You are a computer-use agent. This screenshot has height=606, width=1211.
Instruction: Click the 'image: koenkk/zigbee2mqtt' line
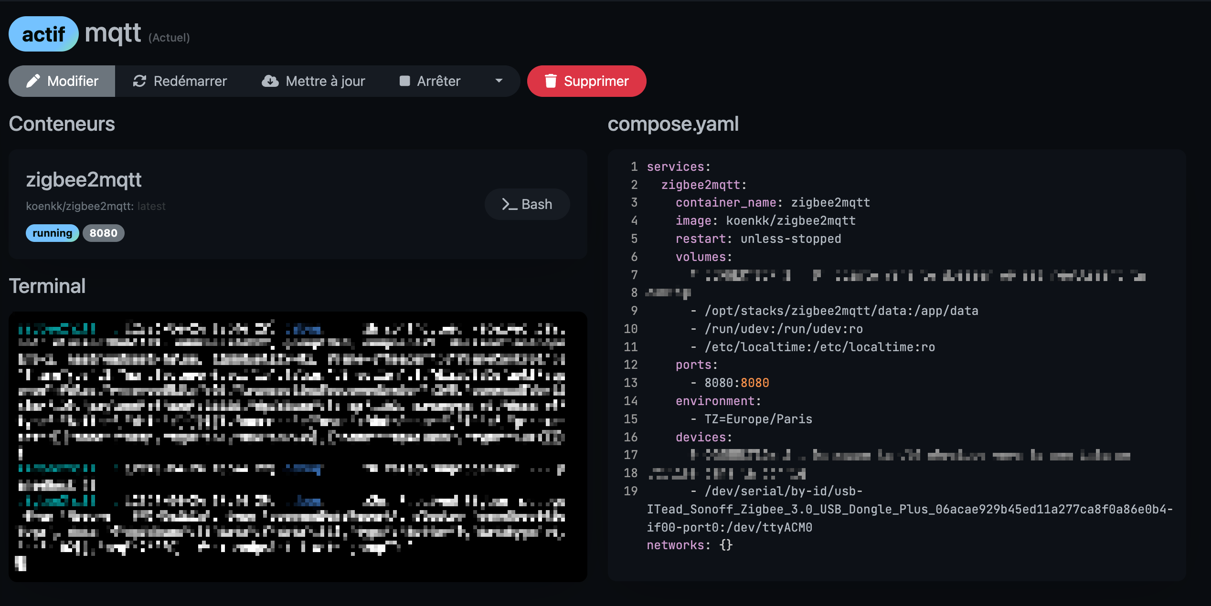(765, 220)
